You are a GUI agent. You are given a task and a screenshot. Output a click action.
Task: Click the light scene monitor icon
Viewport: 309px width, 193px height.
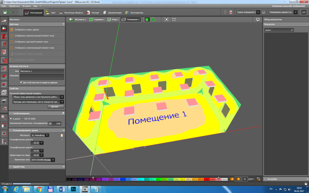point(263,12)
